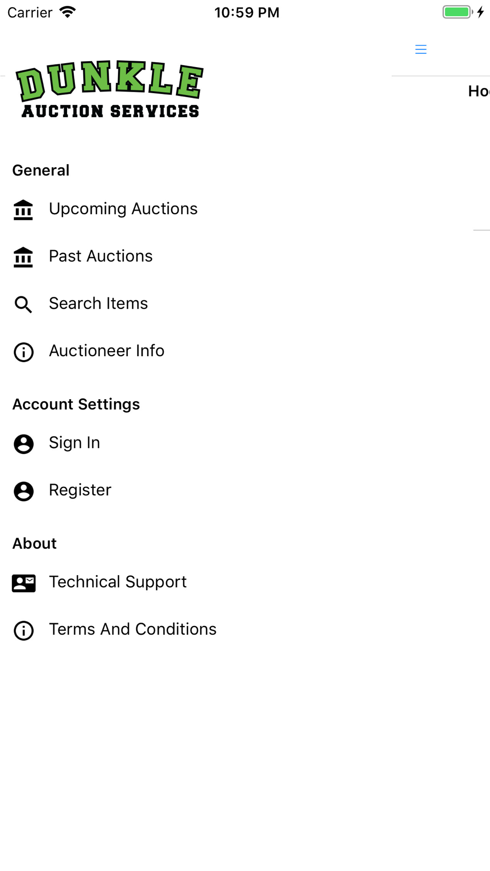
Task: Tap the hamburger menu icon
Action: (420, 49)
